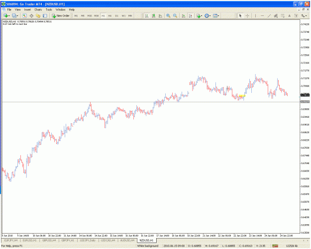Select Candlesticks chart display icon

tap(154, 15)
